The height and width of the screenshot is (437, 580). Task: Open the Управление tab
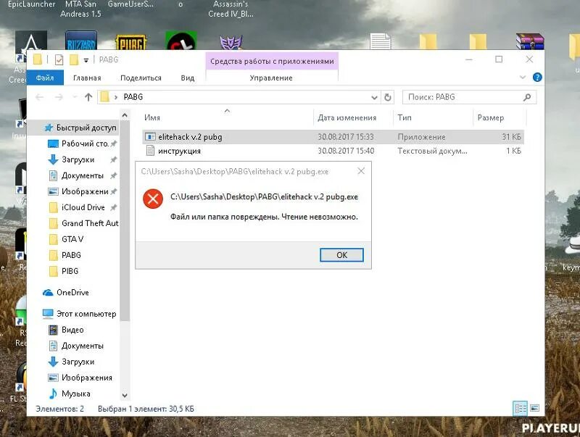271,78
